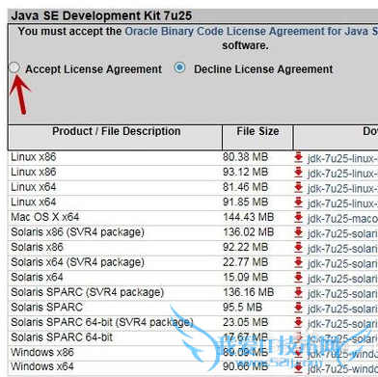Click the red download icon in the 91.85 MB Linux x64 row
The width and height of the screenshot is (378, 377).
299,202
